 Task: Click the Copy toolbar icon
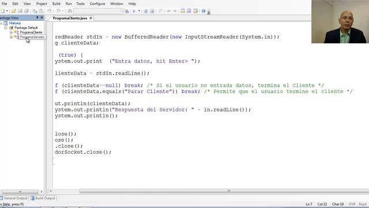[x=35, y=11]
